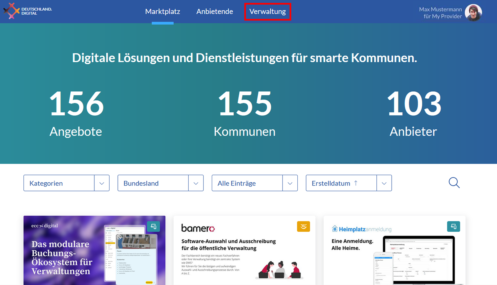Toggle the Erstelldatum sort direction arrow
The width and height of the screenshot is (497, 285).
(x=356, y=183)
